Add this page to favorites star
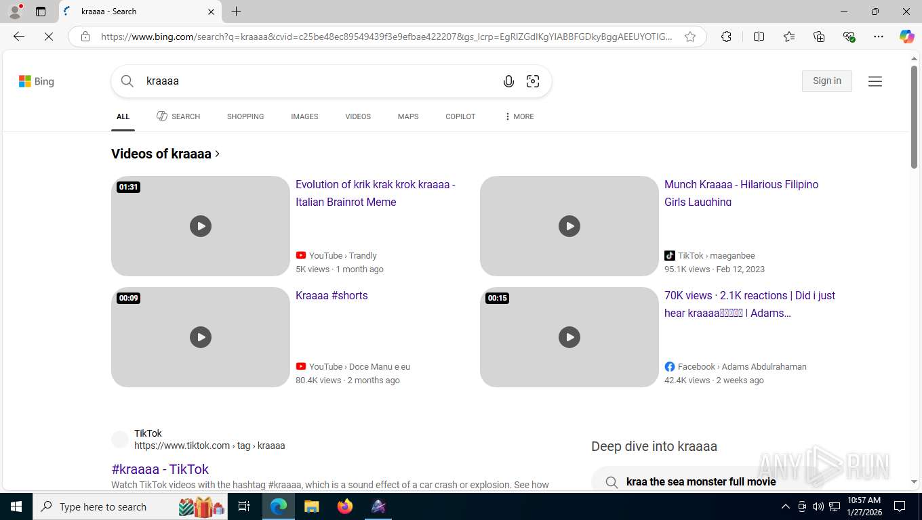This screenshot has width=922, height=520. coord(690,37)
